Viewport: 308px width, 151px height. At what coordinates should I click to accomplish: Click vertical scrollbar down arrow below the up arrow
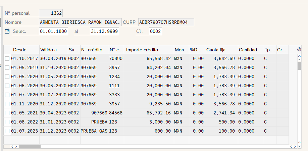point(299,59)
